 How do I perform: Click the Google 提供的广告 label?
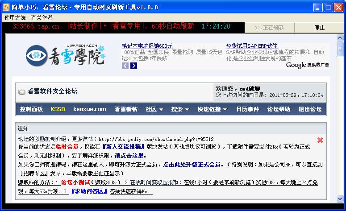click(307, 65)
